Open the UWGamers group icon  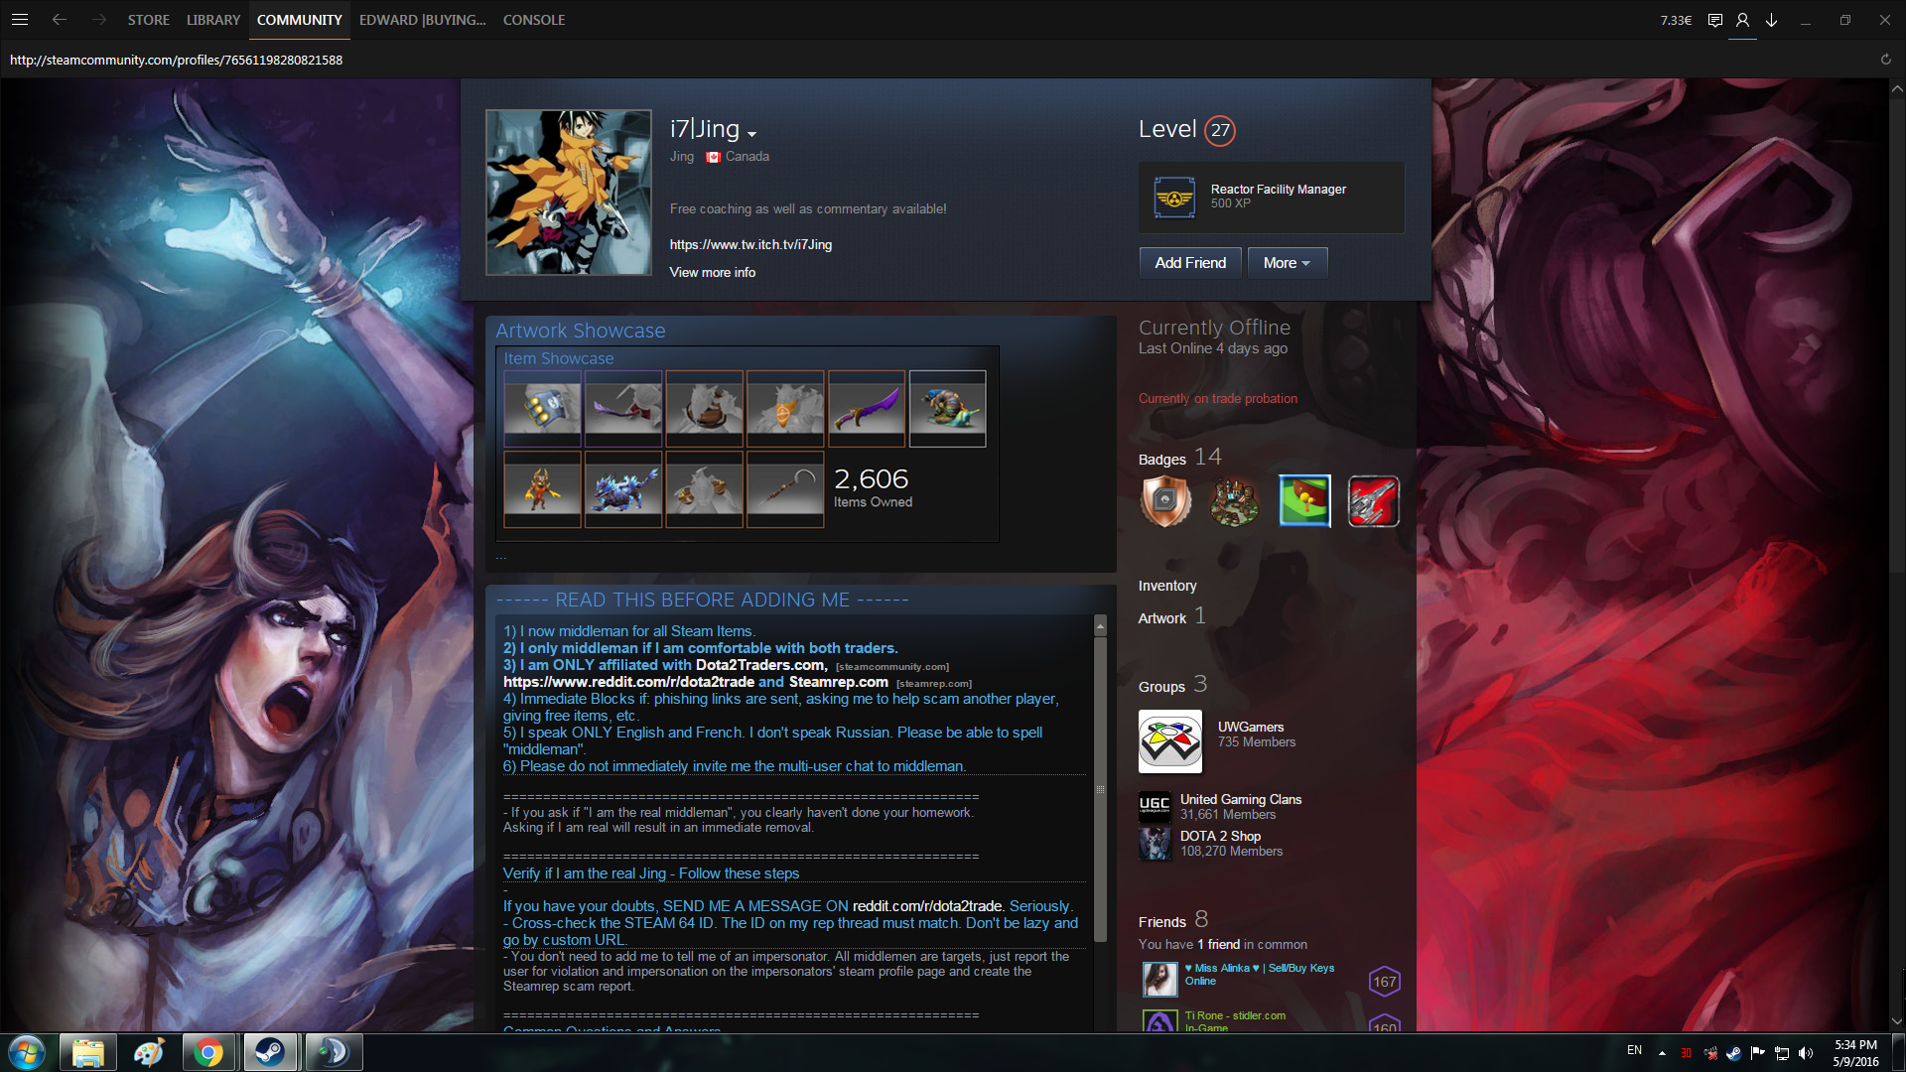tap(1169, 740)
